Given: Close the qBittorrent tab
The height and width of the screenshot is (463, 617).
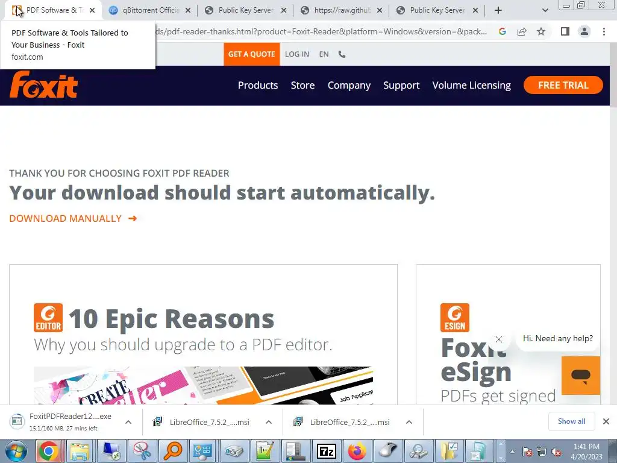Looking at the screenshot, I should 188,10.
